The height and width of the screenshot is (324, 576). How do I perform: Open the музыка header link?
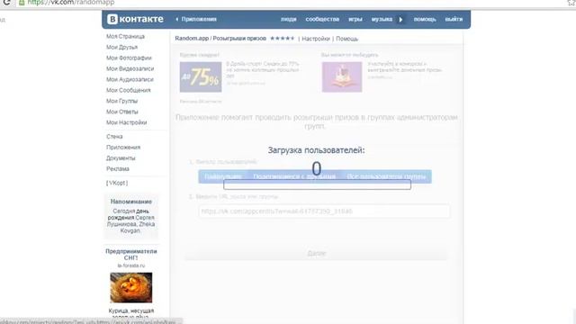tap(382, 19)
